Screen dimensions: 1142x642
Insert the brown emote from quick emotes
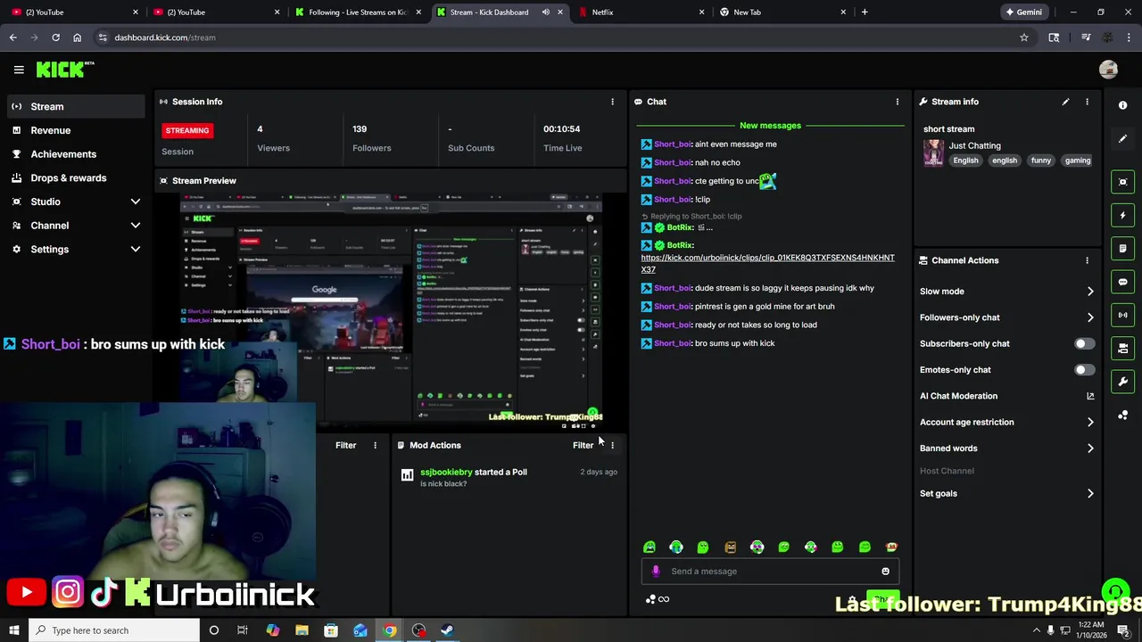pyautogui.click(x=730, y=547)
